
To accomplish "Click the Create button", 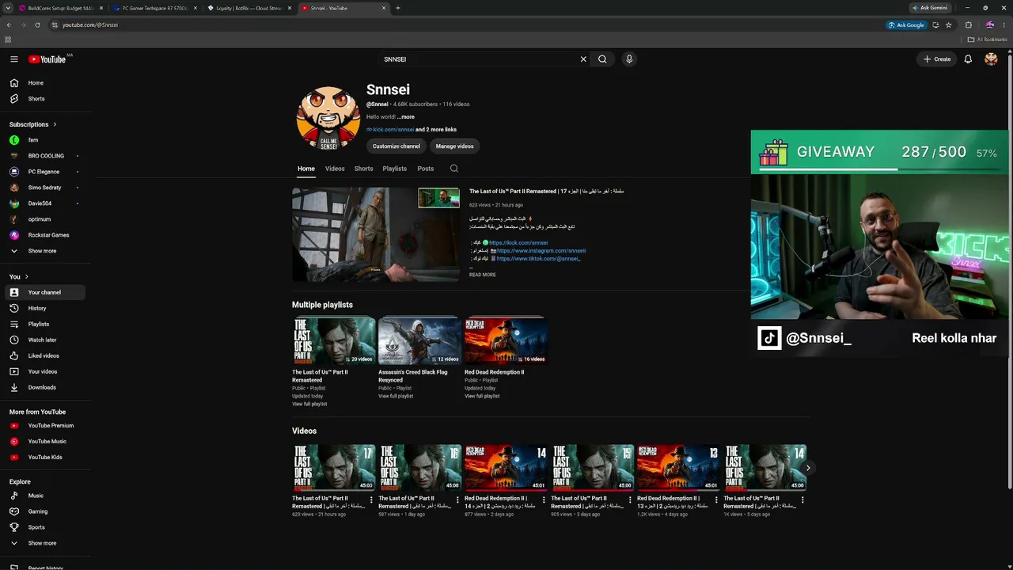I will 936,59.
